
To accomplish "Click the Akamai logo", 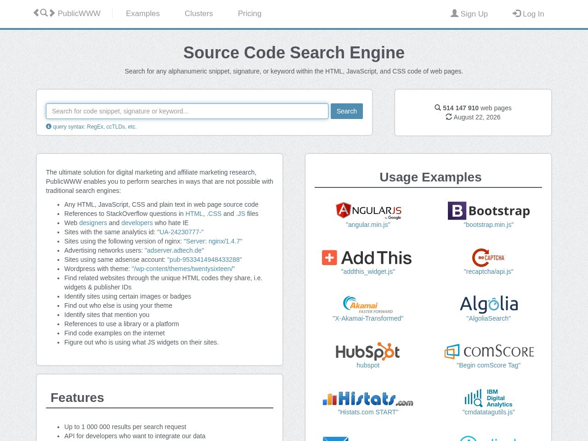I will tap(368, 305).
